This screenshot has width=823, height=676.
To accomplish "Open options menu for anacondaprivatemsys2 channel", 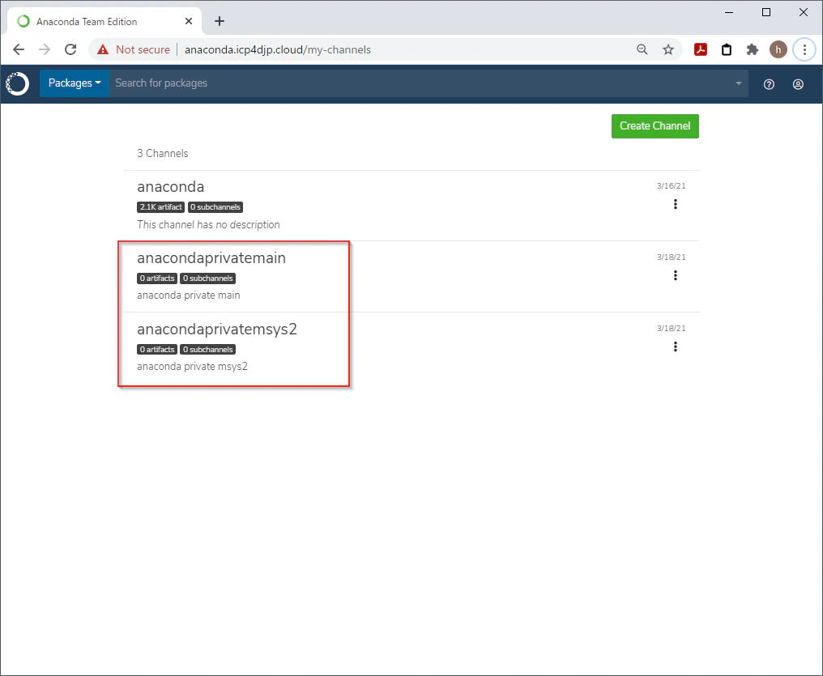I will 675,347.
